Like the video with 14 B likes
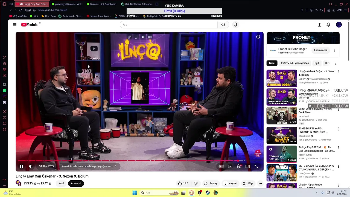 point(183,183)
